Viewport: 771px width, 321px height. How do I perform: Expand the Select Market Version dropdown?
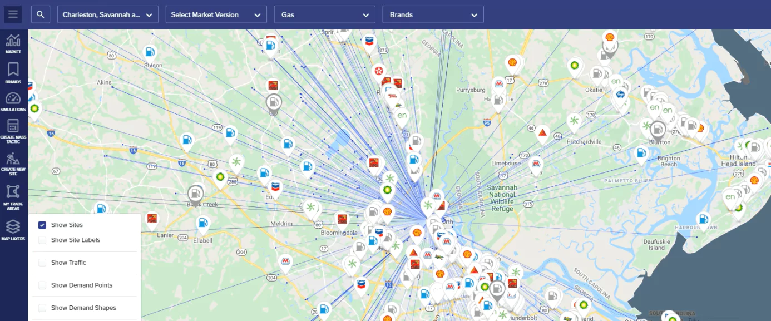point(216,14)
